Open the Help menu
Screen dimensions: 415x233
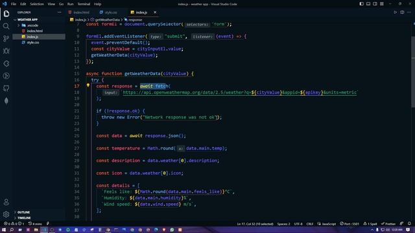coord(97,4)
